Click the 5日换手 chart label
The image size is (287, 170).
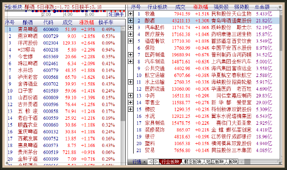click(x=116, y=14)
